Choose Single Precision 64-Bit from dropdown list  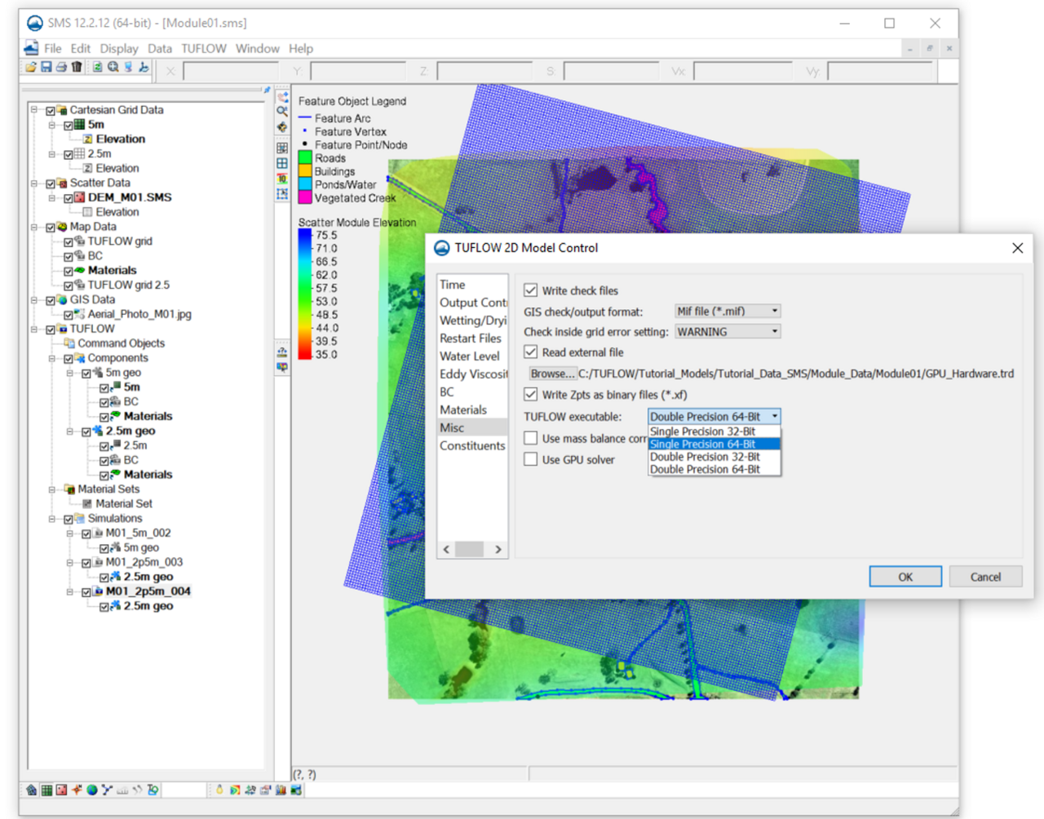[x=703, y=445]
